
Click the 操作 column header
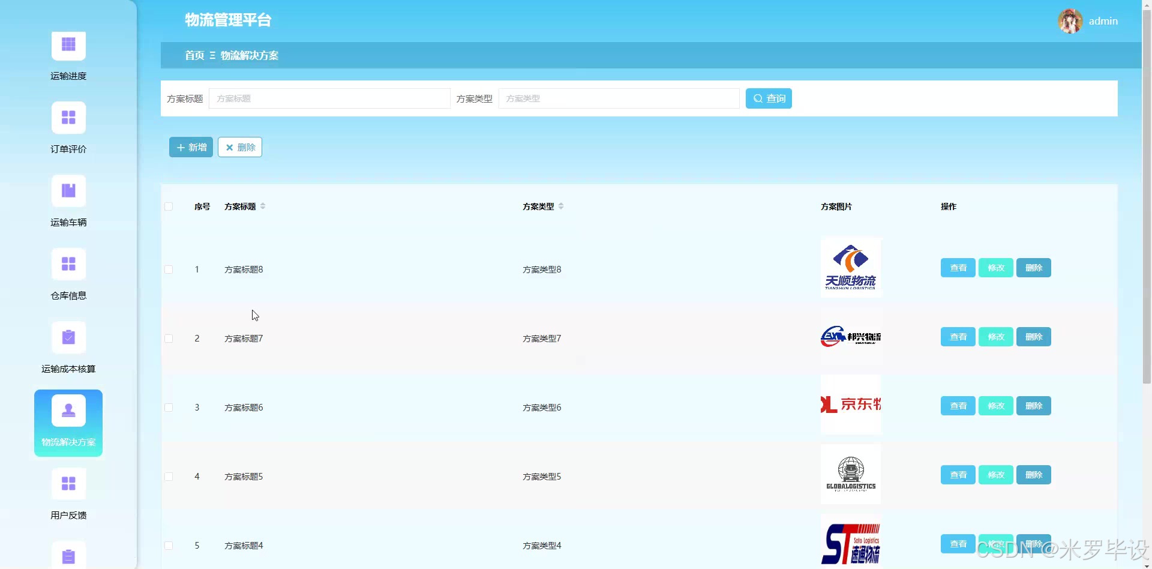949,206
